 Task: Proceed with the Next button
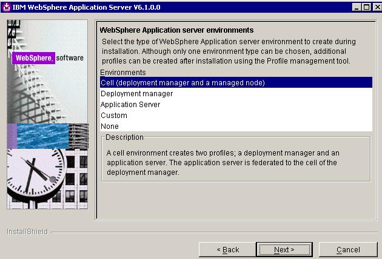(x=284, y=249)
